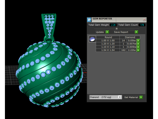
Task: Open the Diamond material dropdown
Action: tap(120, 97)
